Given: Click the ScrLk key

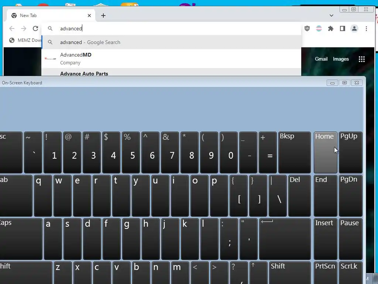Looking at the screenshot, I should pos(351,273).
